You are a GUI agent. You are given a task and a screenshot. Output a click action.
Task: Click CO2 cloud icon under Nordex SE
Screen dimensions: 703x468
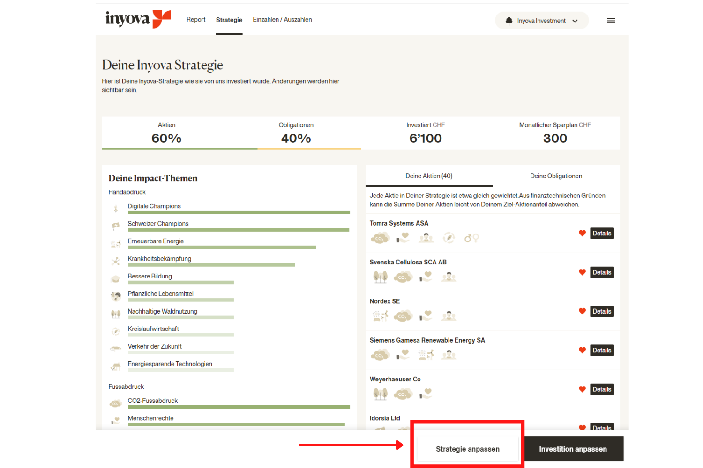coord(403,316)
